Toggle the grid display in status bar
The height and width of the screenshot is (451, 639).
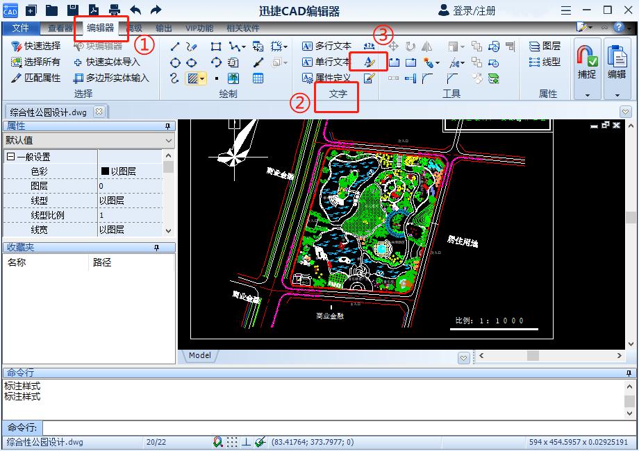232,442
